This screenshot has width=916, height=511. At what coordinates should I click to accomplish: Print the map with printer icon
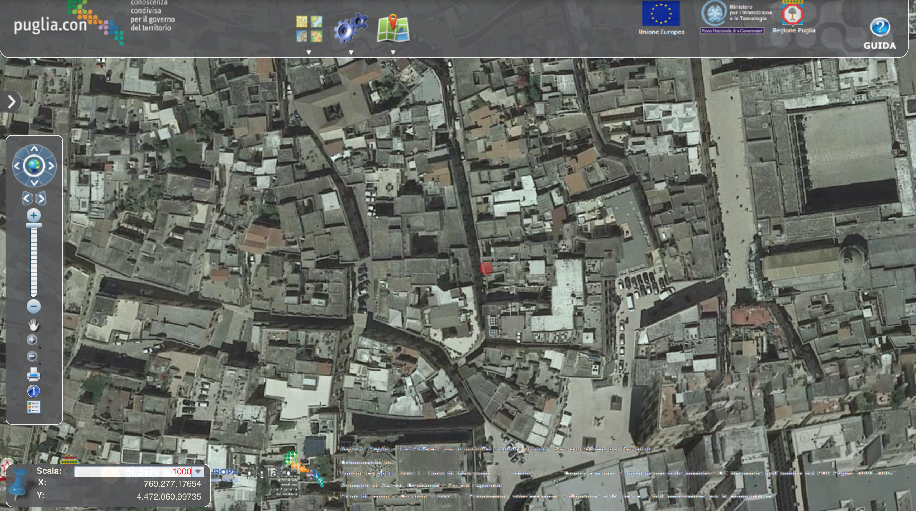coord(33,374)
